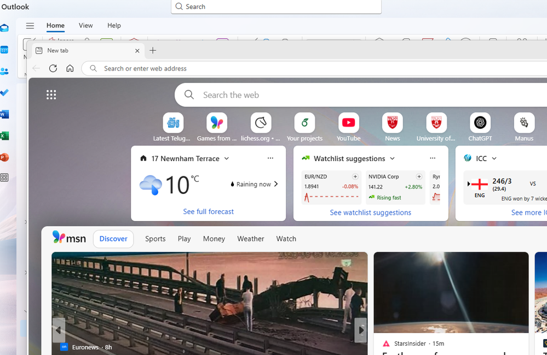Viewport: 547px width, 355px height.
Task: Open the NVIDIA Corp stock tile
Action: 395,187
